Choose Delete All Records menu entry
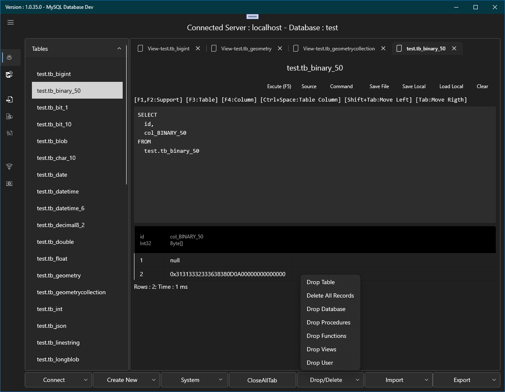 (331, 295)
